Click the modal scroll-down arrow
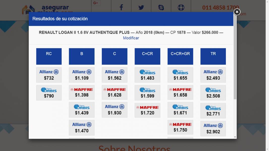269x151 pixels. pos(235,137)
